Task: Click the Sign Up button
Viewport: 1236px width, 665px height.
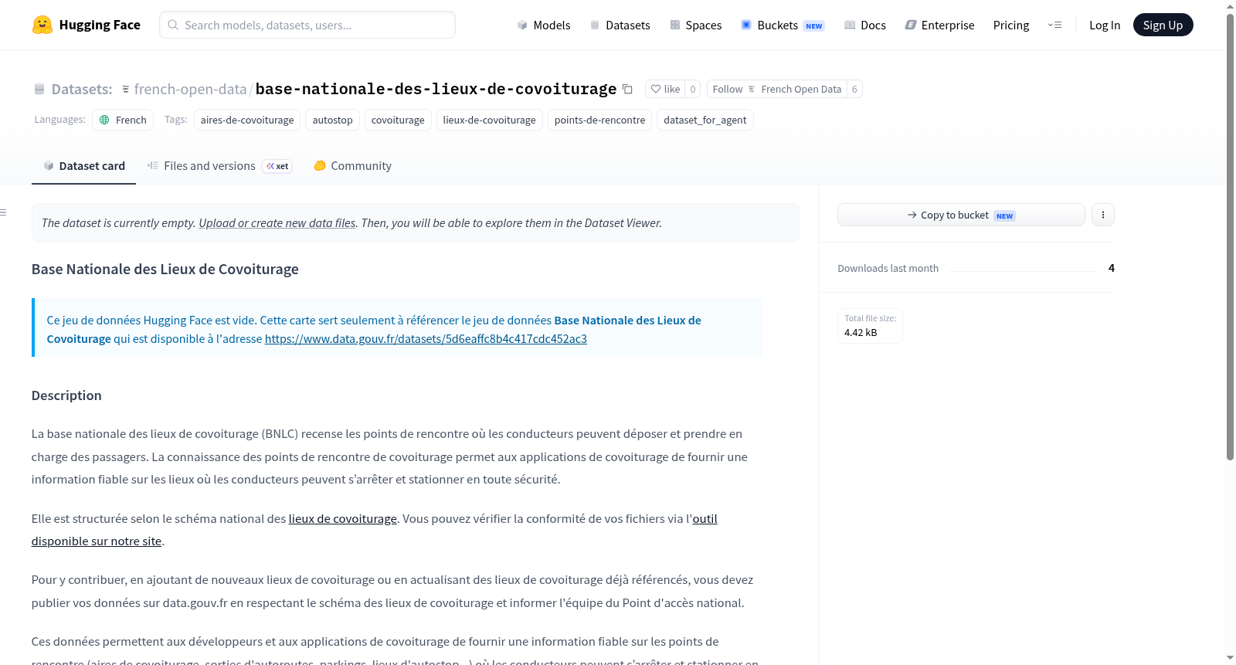Action: [1163, 25]
